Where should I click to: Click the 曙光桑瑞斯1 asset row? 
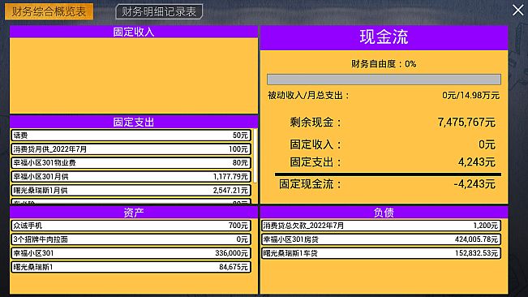(131, 267)
